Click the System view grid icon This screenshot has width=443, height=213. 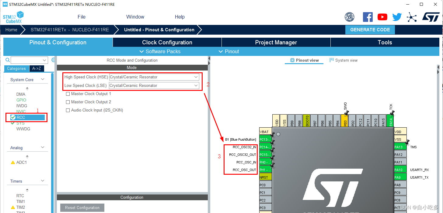[x=332, y=60]
